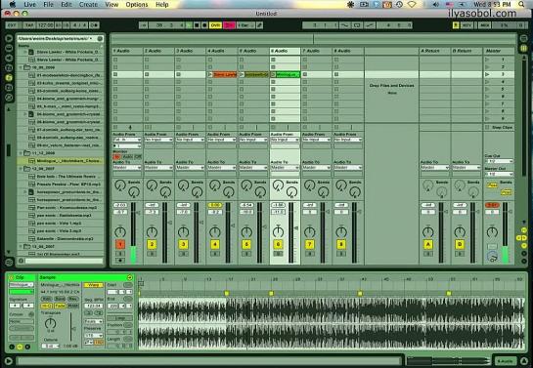Toggle the yellow Warp button
The height and width of the screenshot is (368, 533).
[x=93, y=285]
